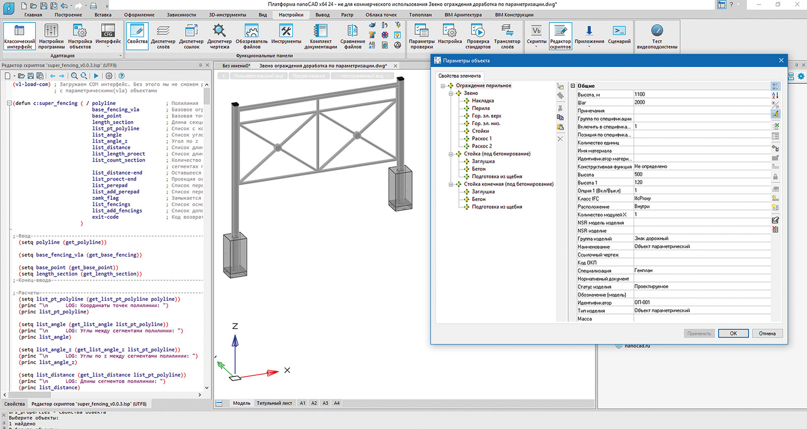Viewport: 807px width, 429px height.
Task: Collapse Стойка конечная (под бетонирование) node
Action: pyautogui.click(x=451, y=184)
